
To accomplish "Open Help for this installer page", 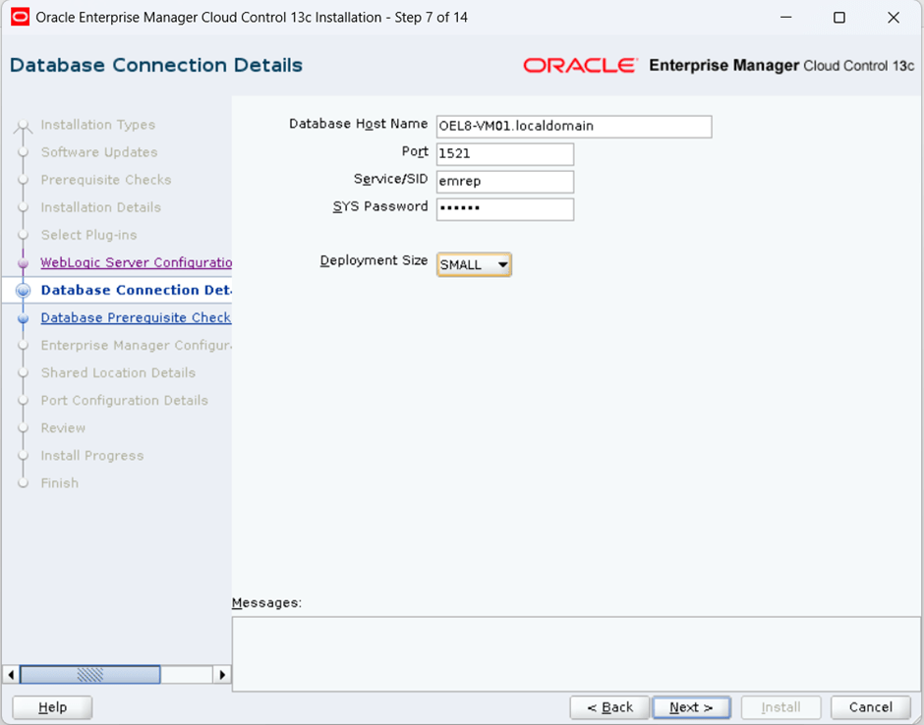I will click(52, 707).
